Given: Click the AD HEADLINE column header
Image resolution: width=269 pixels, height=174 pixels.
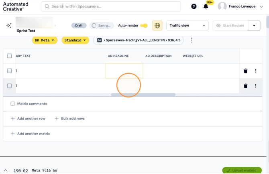Looking at the screenshot, I should click(118, 56).
